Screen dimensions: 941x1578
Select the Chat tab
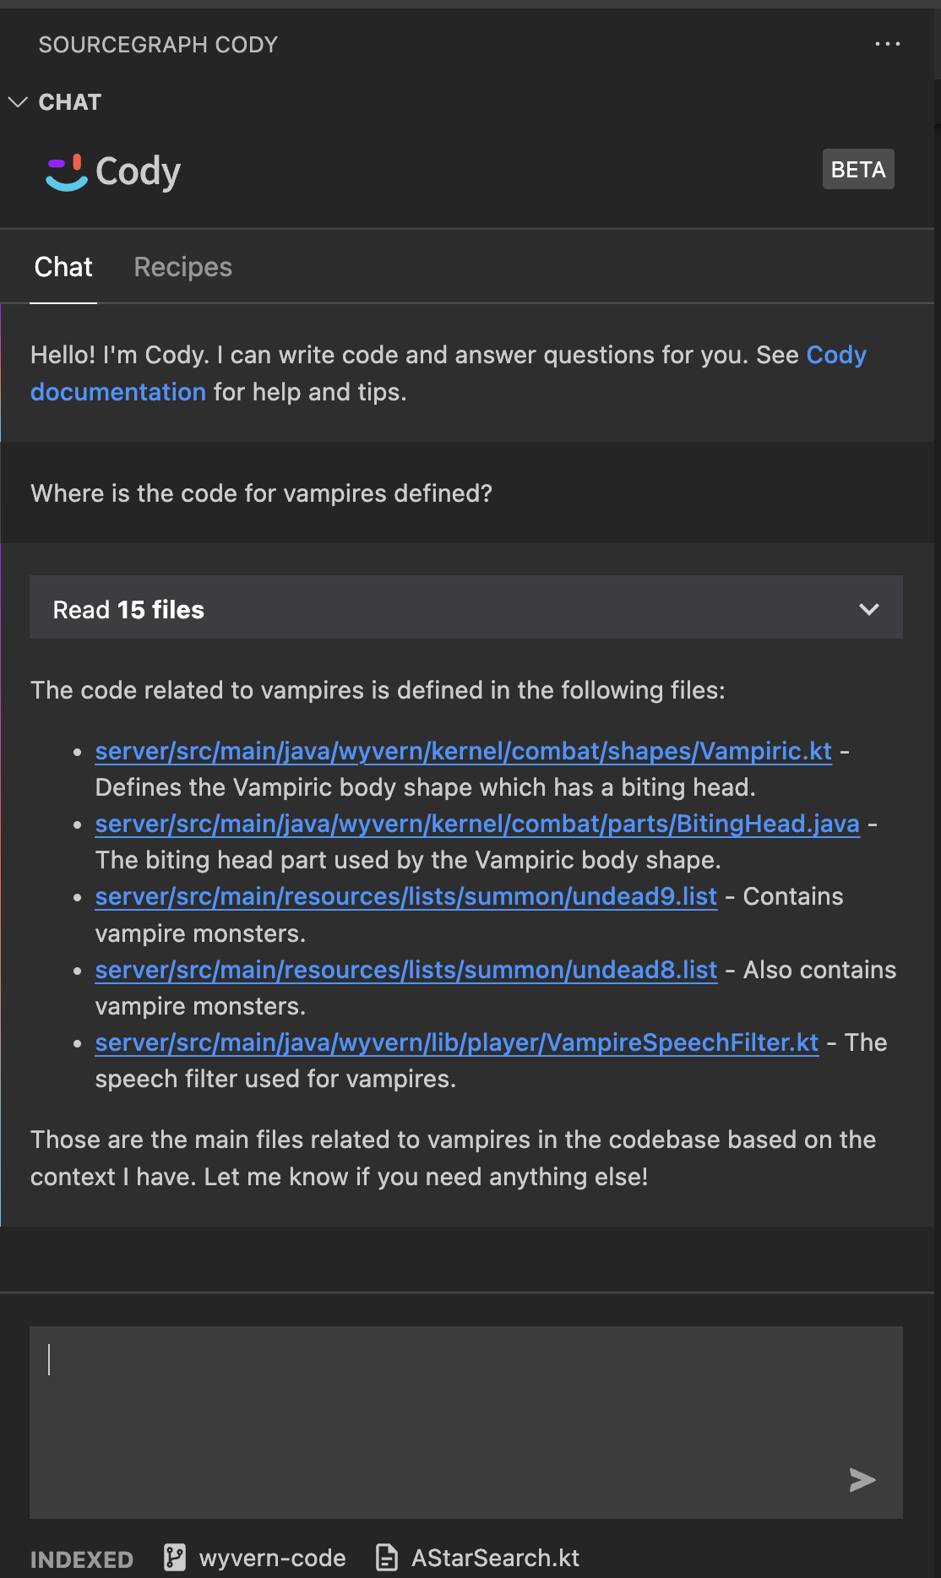click(x=63, y=267)
